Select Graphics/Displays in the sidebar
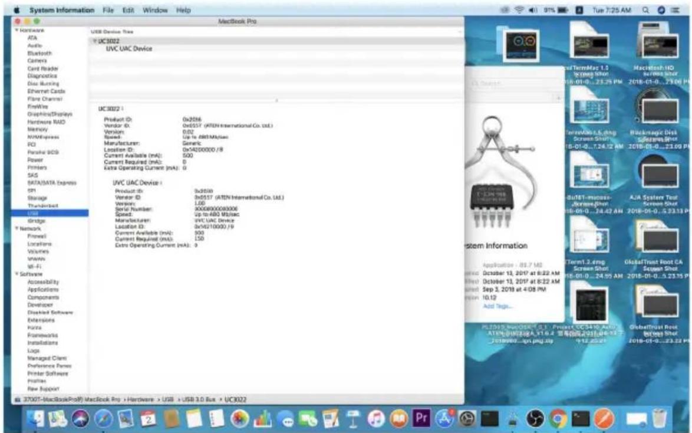 tap(50, 114)
